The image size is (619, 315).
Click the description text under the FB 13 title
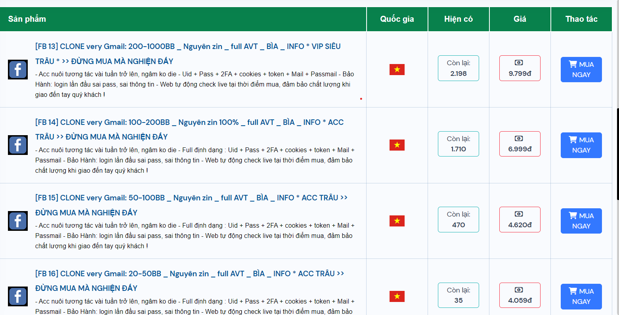click(x=195, y=84)
